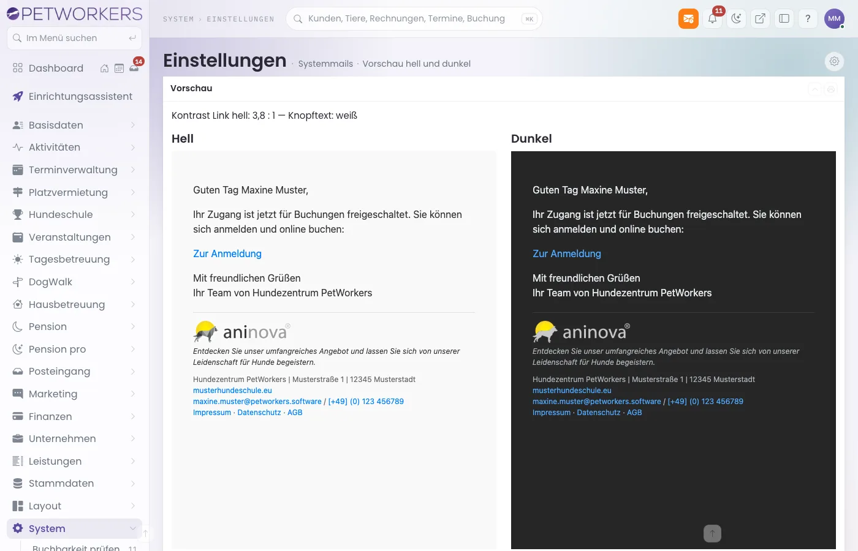Collapse the Vorschau panel with the chevron
This screenshot has height=551, width=858.
tap(814, 89)
